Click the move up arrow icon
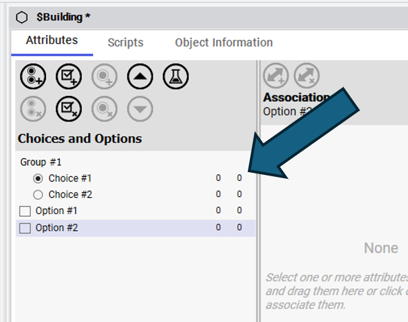 click(x=140, y=77)
